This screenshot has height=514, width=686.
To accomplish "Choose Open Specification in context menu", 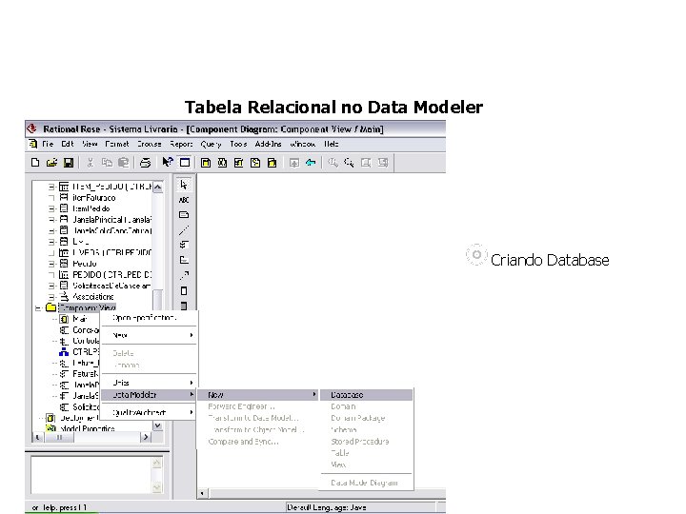I will (149, 318).
